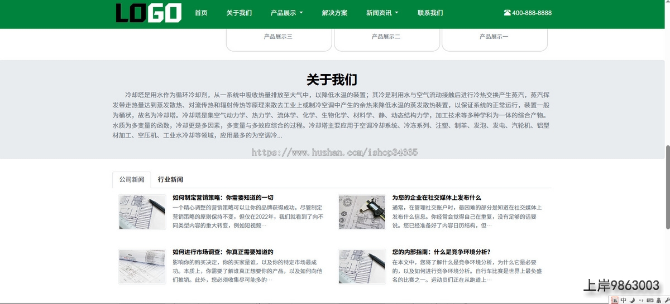Toggle the 中 Chinese/English mode icon
The image size is (670, 304).
[624, 300]
